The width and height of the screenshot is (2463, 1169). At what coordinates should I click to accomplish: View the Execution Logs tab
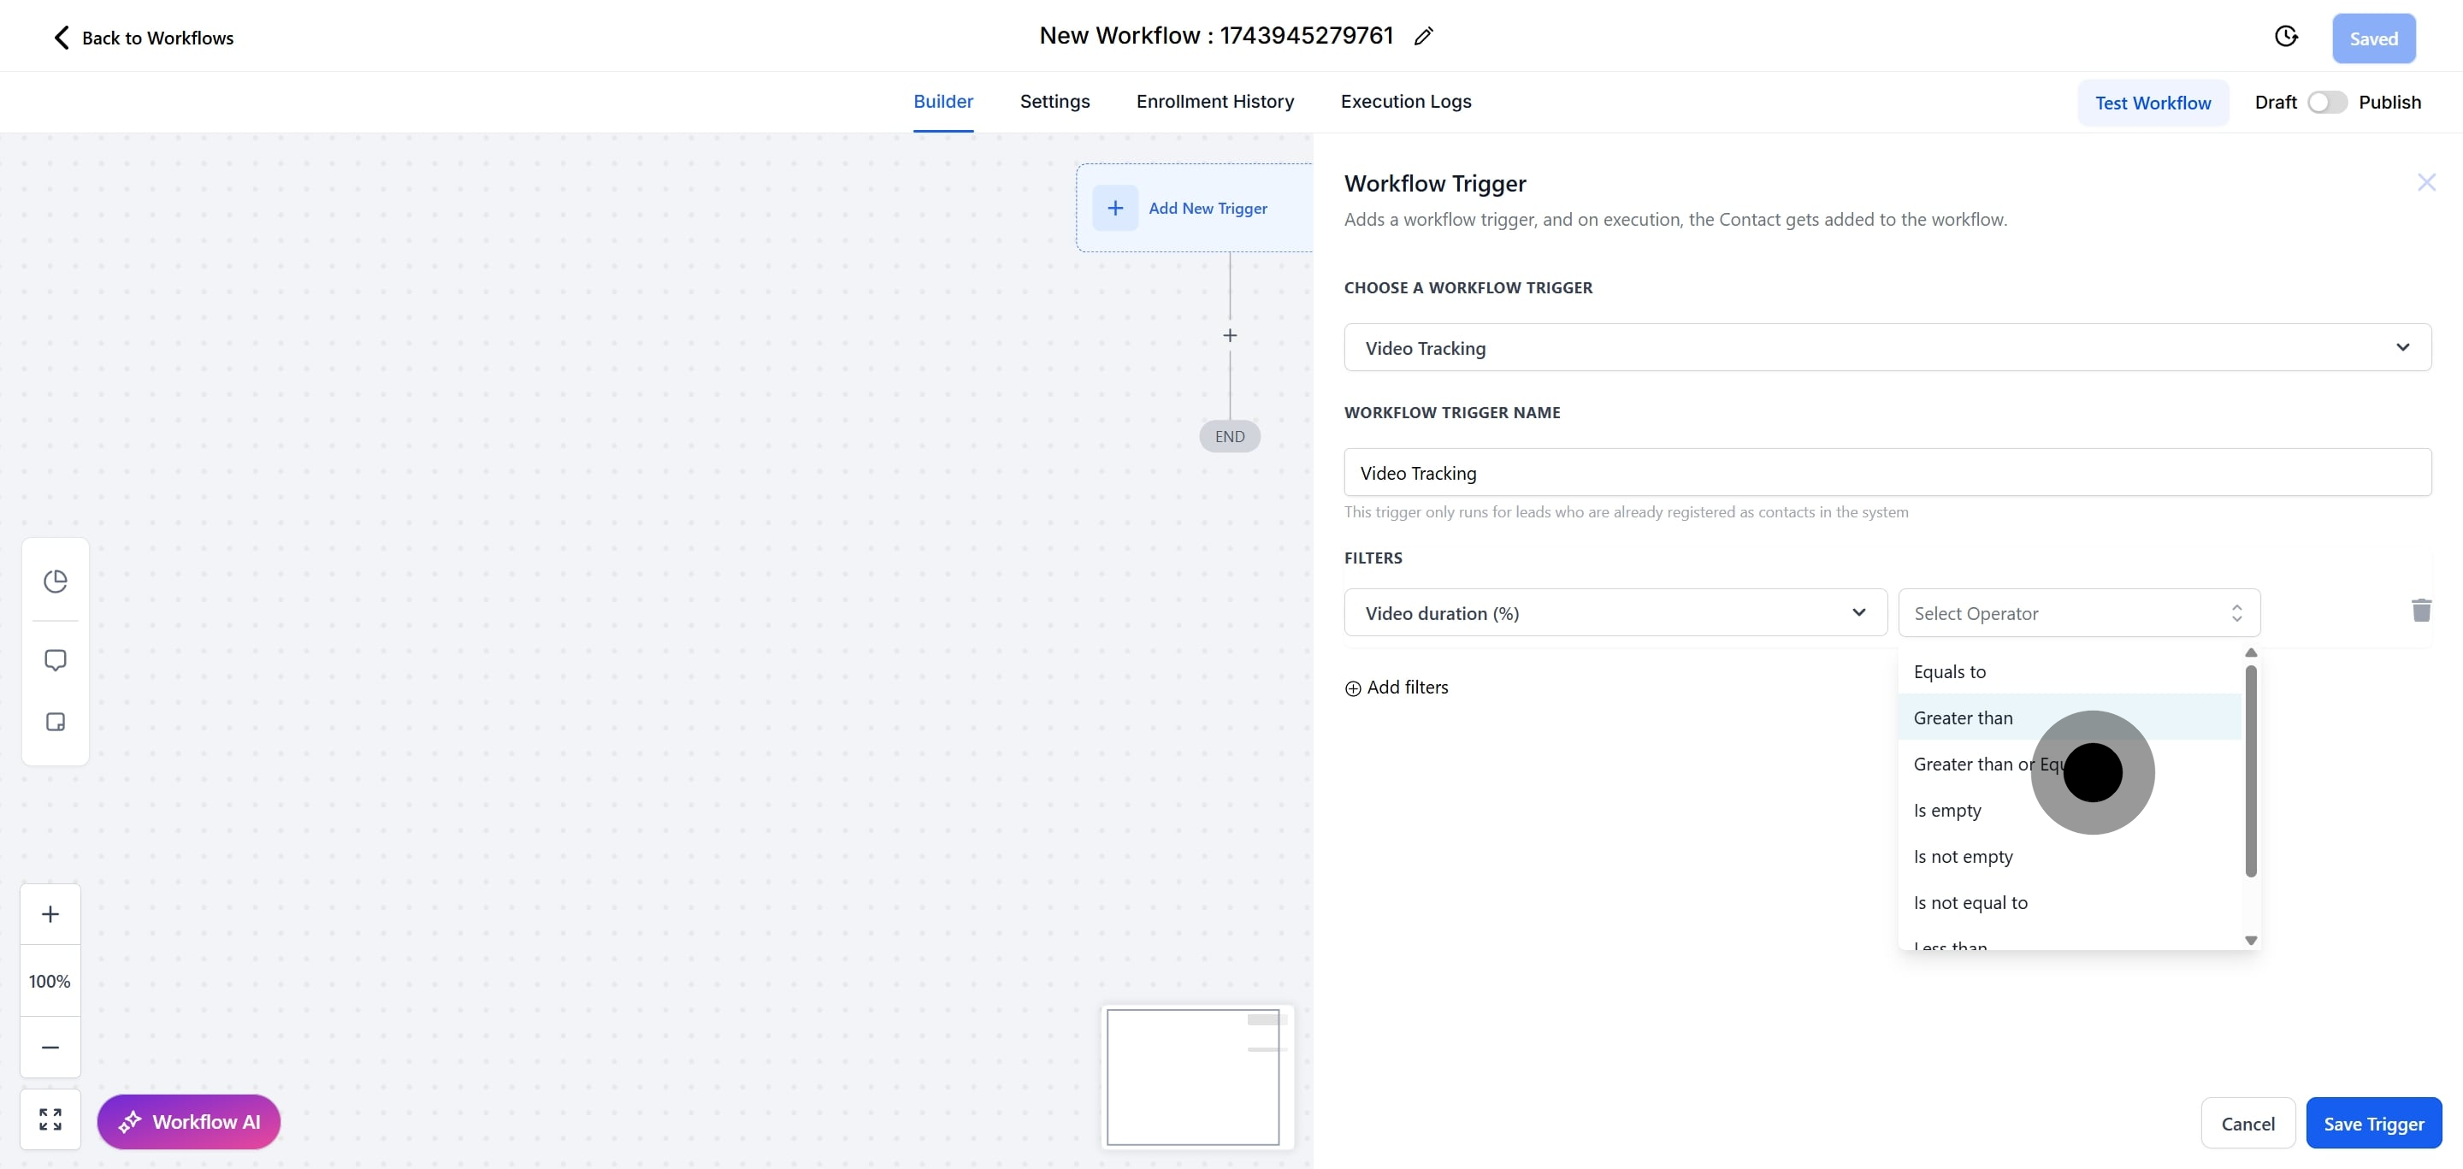[1405, 101]
